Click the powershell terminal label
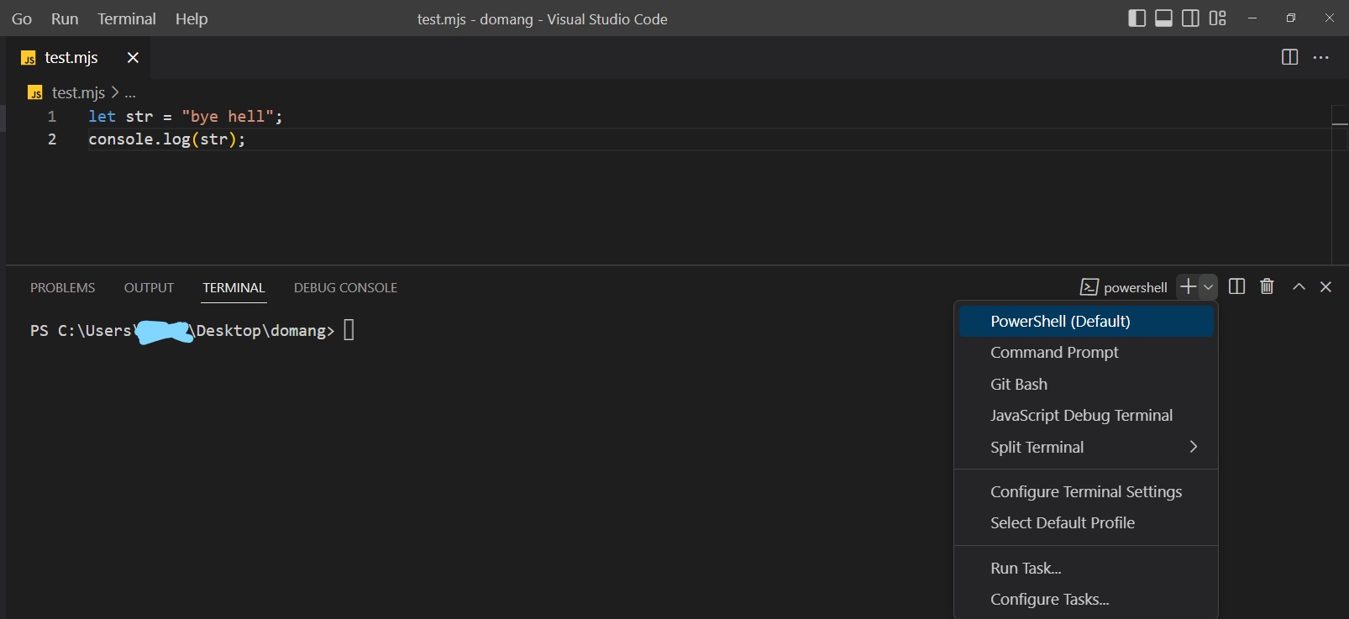Screen dimensions: 1349x619 click(1123, 287)
